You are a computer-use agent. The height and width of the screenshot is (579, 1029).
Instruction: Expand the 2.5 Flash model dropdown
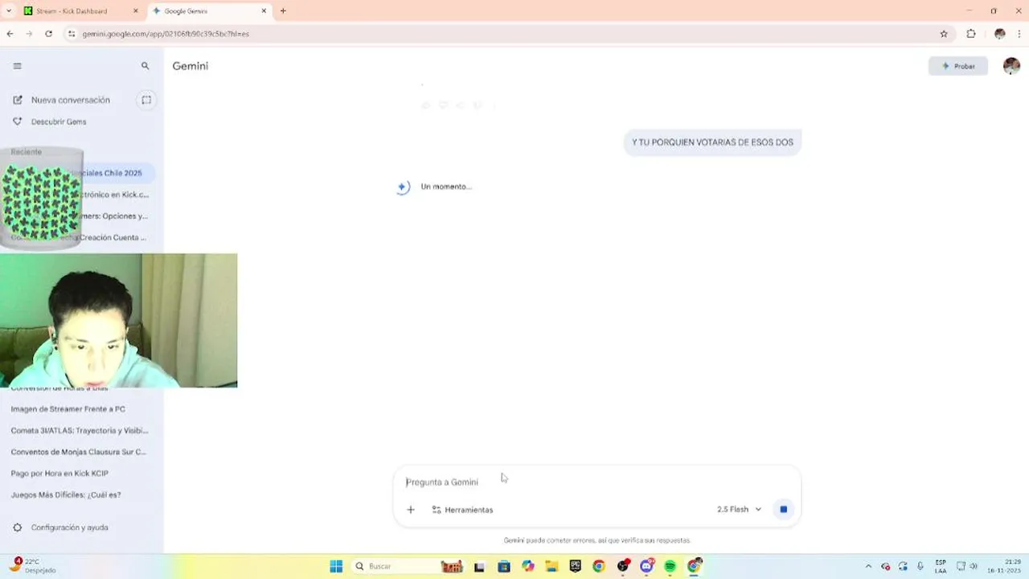(739, 509)
